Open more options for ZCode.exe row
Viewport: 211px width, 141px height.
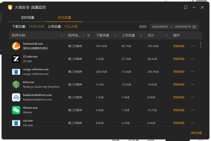coord(192,59)
